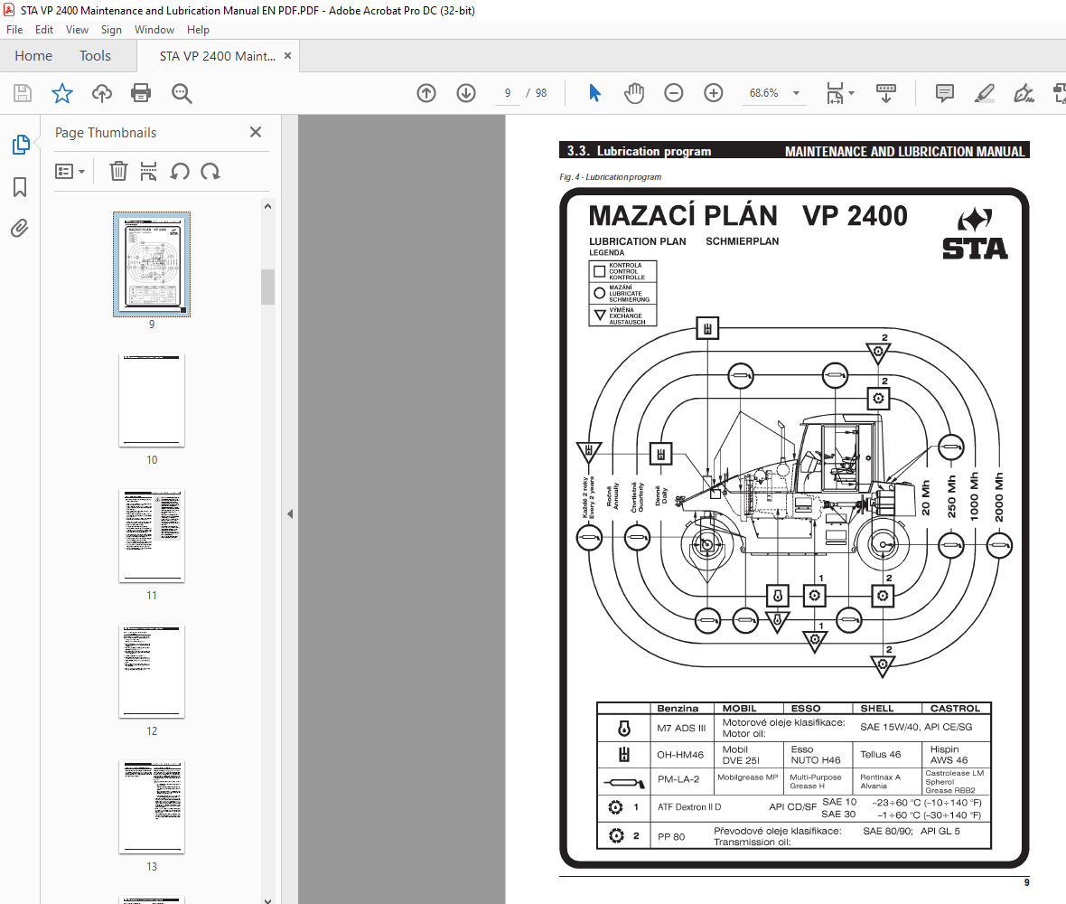
Task: Go to previous page arrow
Action: click(426, 93)
